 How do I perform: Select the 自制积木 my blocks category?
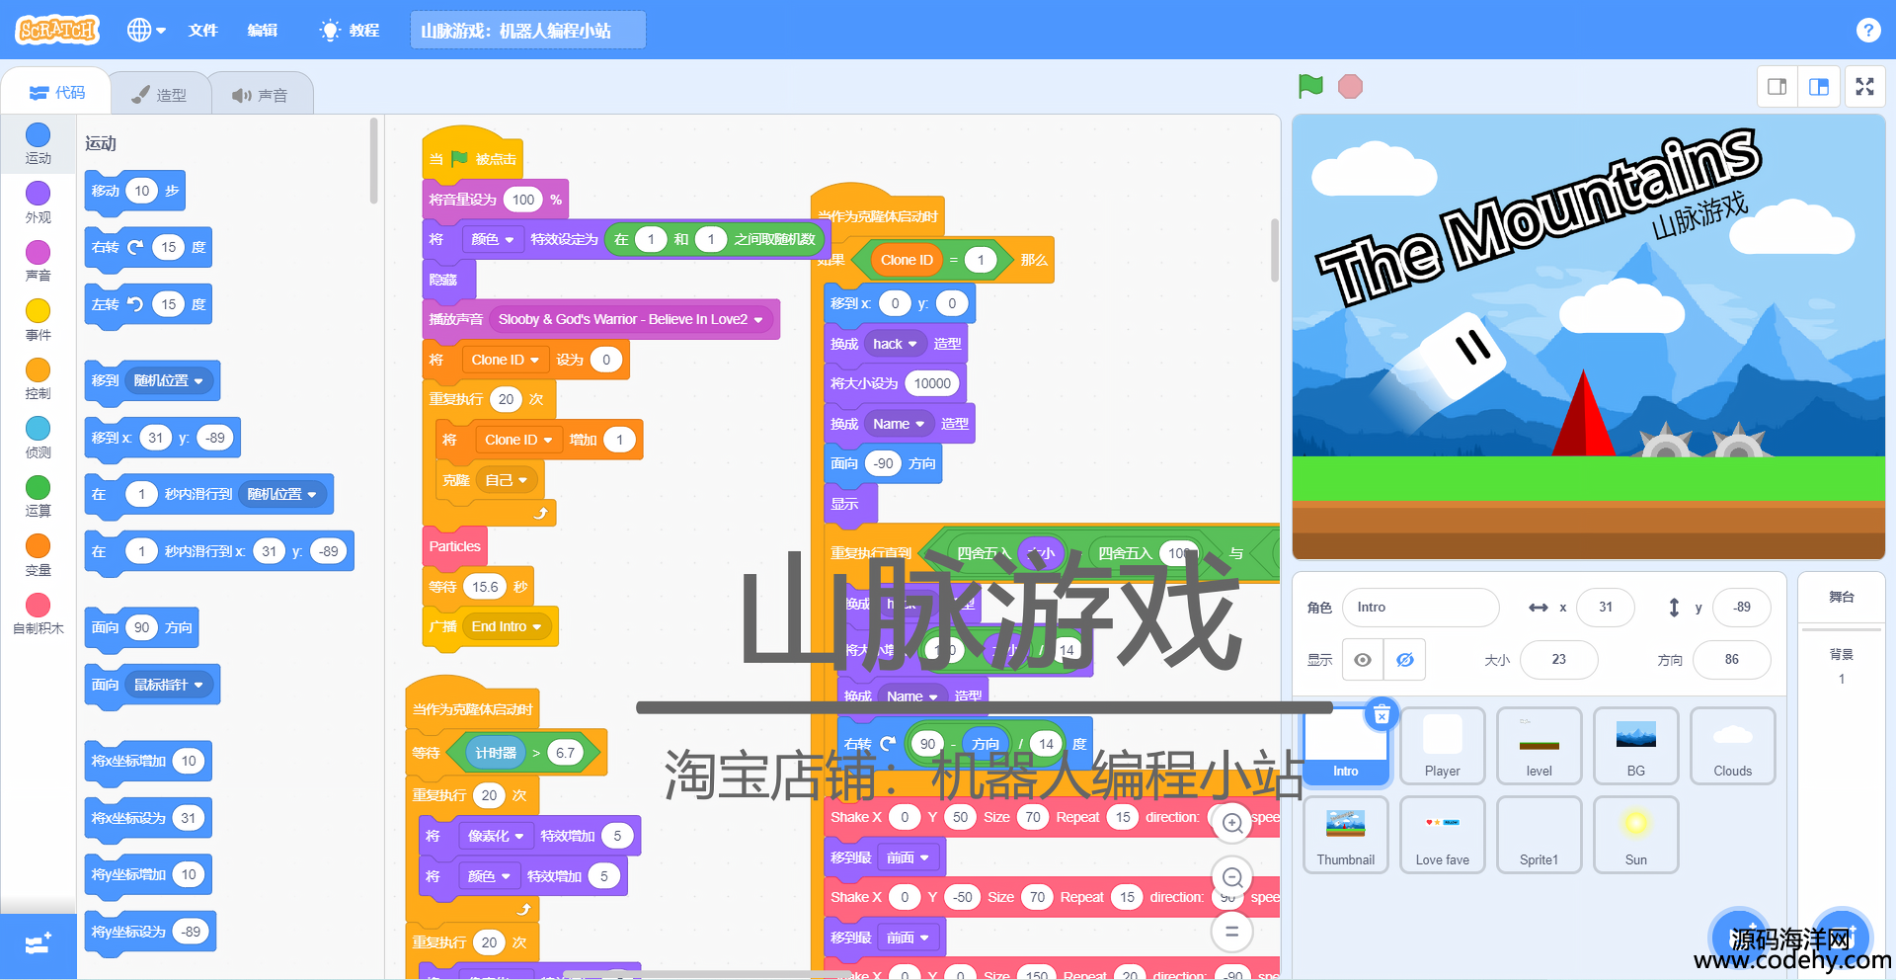coord(38,614)
